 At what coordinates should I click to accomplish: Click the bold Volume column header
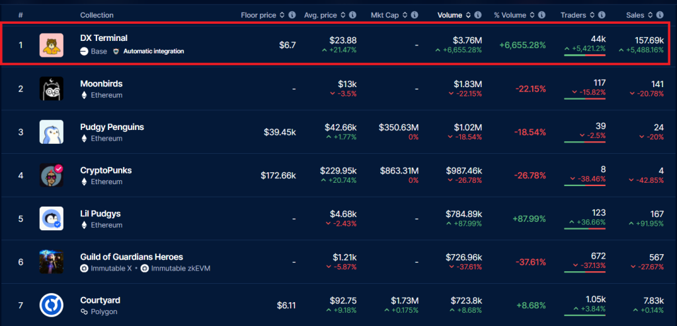tap(451, 15)
